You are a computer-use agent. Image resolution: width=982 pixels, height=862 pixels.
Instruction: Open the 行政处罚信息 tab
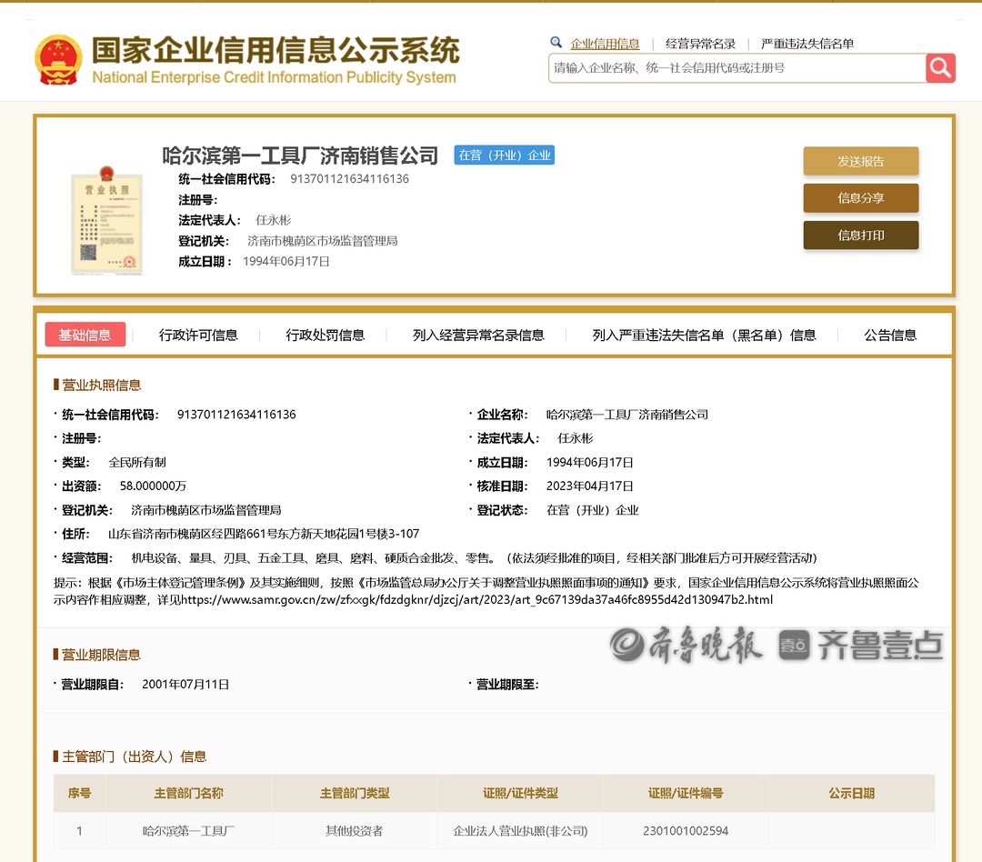(325, 335)
